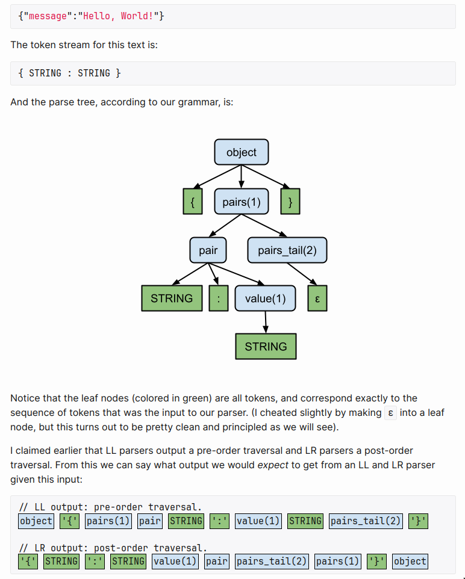Select the pair node in the parse tree
Viewport: 465px width, 579px height.
[x=208, y=250]
